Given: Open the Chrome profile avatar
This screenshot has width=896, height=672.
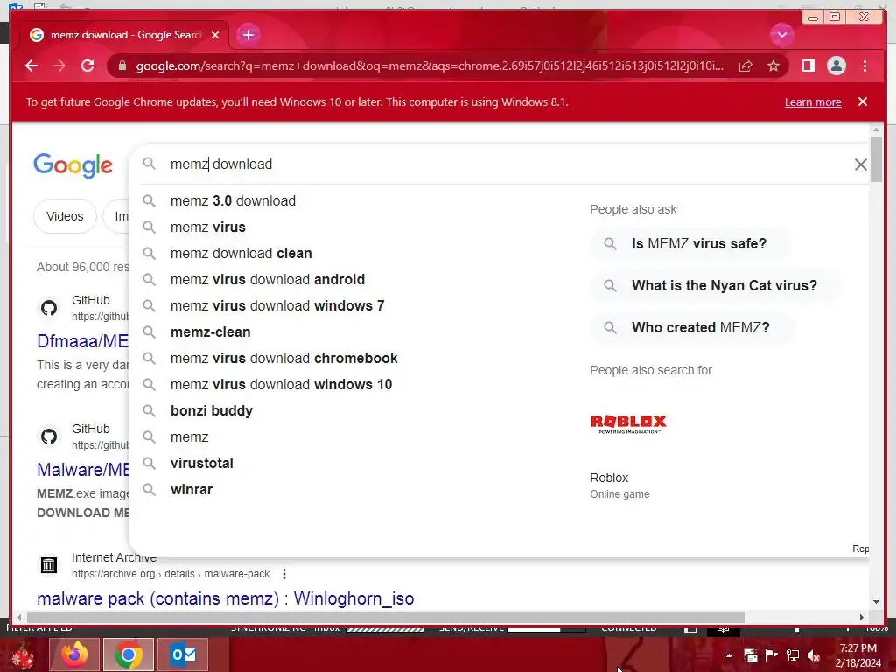Looking at the screenshot, I should pyautogui.click(x=836, y=66).
